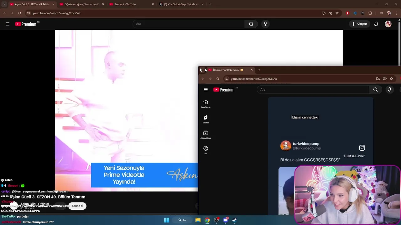Click the Abone ol subscribe button

(x=77, y=206)
